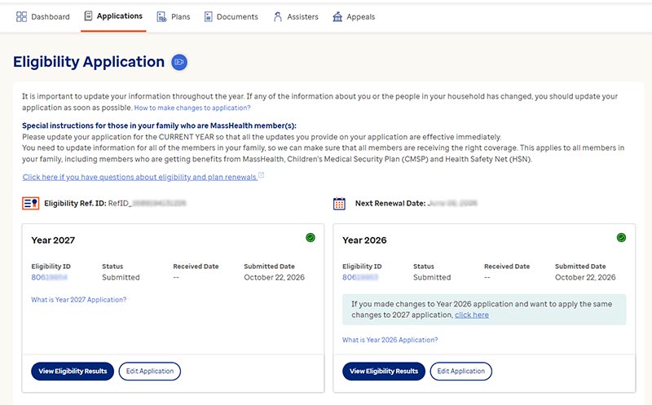Click 'Eligibility ID' header in Year 2027 card
This screenshot has height=405, width=652.
click(51, 266)
